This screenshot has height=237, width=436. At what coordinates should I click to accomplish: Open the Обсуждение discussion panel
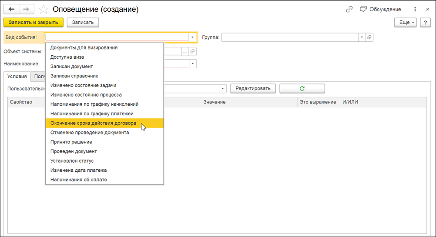click(380, 9)
